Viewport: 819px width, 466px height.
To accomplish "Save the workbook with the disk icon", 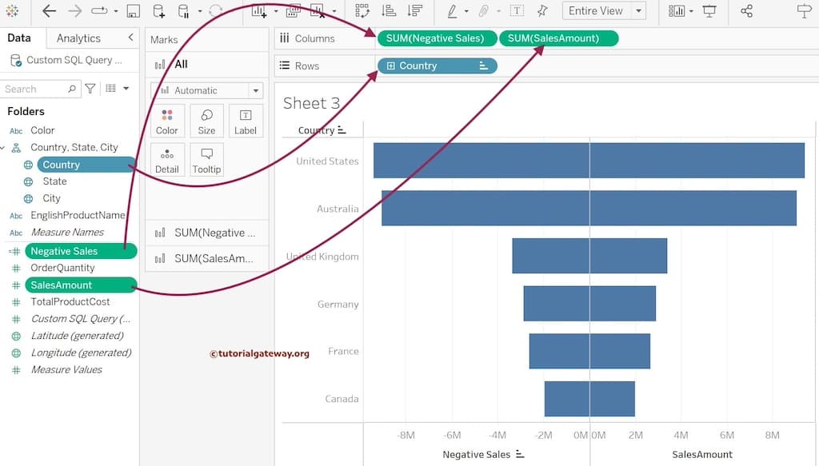I will [134, 11].
